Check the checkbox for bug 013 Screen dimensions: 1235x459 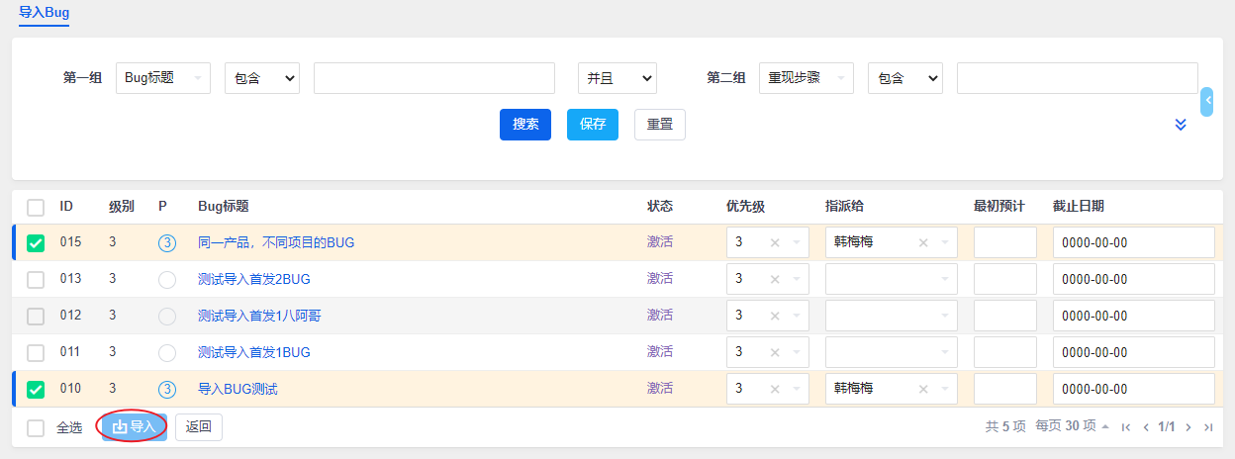pos(36,280)
